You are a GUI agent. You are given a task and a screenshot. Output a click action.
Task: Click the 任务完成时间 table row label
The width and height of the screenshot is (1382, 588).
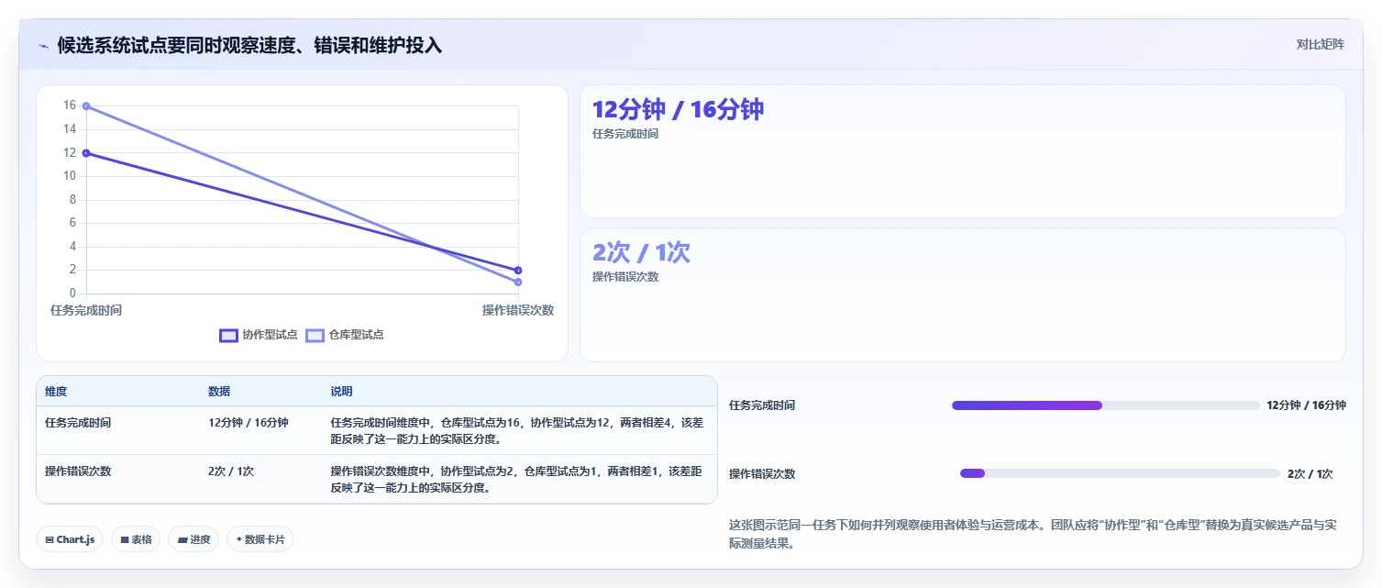[78, 423]
